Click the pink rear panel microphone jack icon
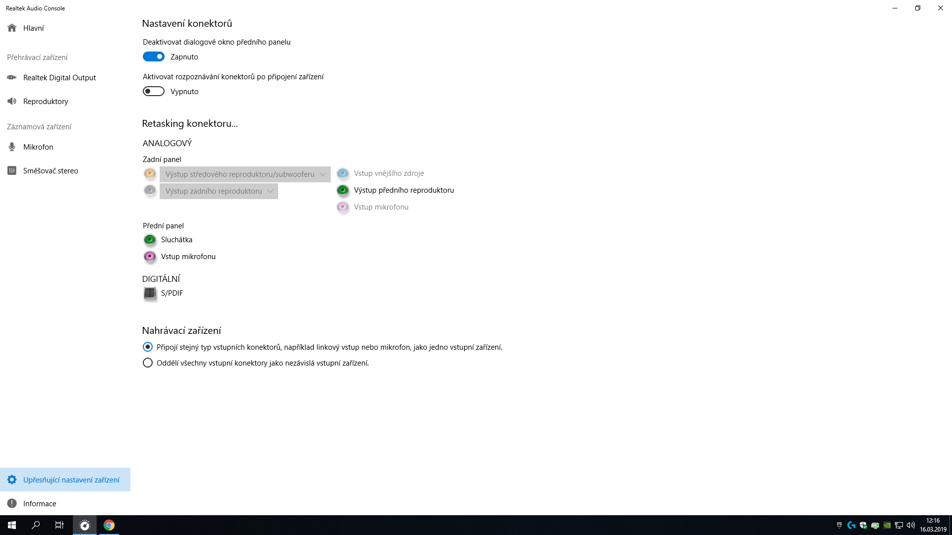The width and height of the screenshot is (952, 535). pos(343,207)
